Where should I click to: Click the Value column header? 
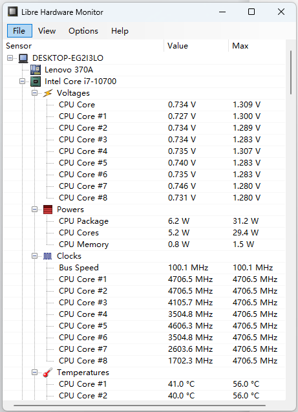point(196,46)
